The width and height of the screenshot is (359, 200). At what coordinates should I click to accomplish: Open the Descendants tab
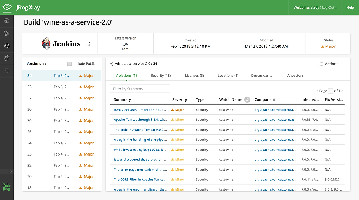[x=262, y=76]
